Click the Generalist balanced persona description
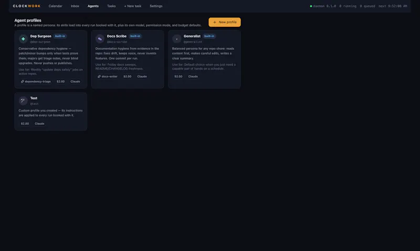Viewport: 420px width, 251px height. 203,53
